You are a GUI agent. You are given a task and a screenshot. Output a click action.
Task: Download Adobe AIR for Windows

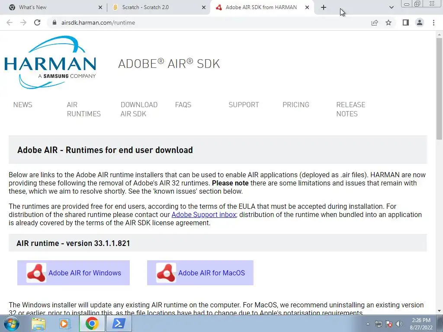(74, 273)
